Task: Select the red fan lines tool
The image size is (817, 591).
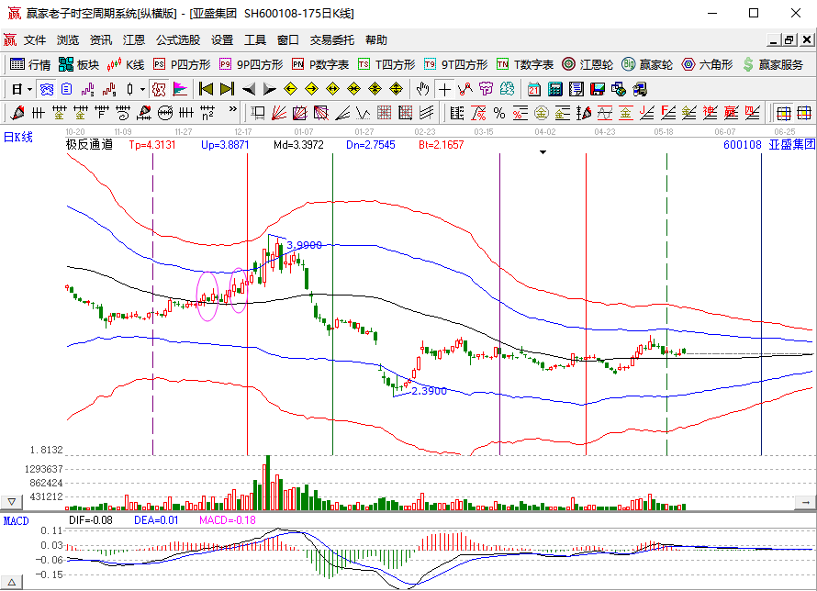Action: [279, 113]
